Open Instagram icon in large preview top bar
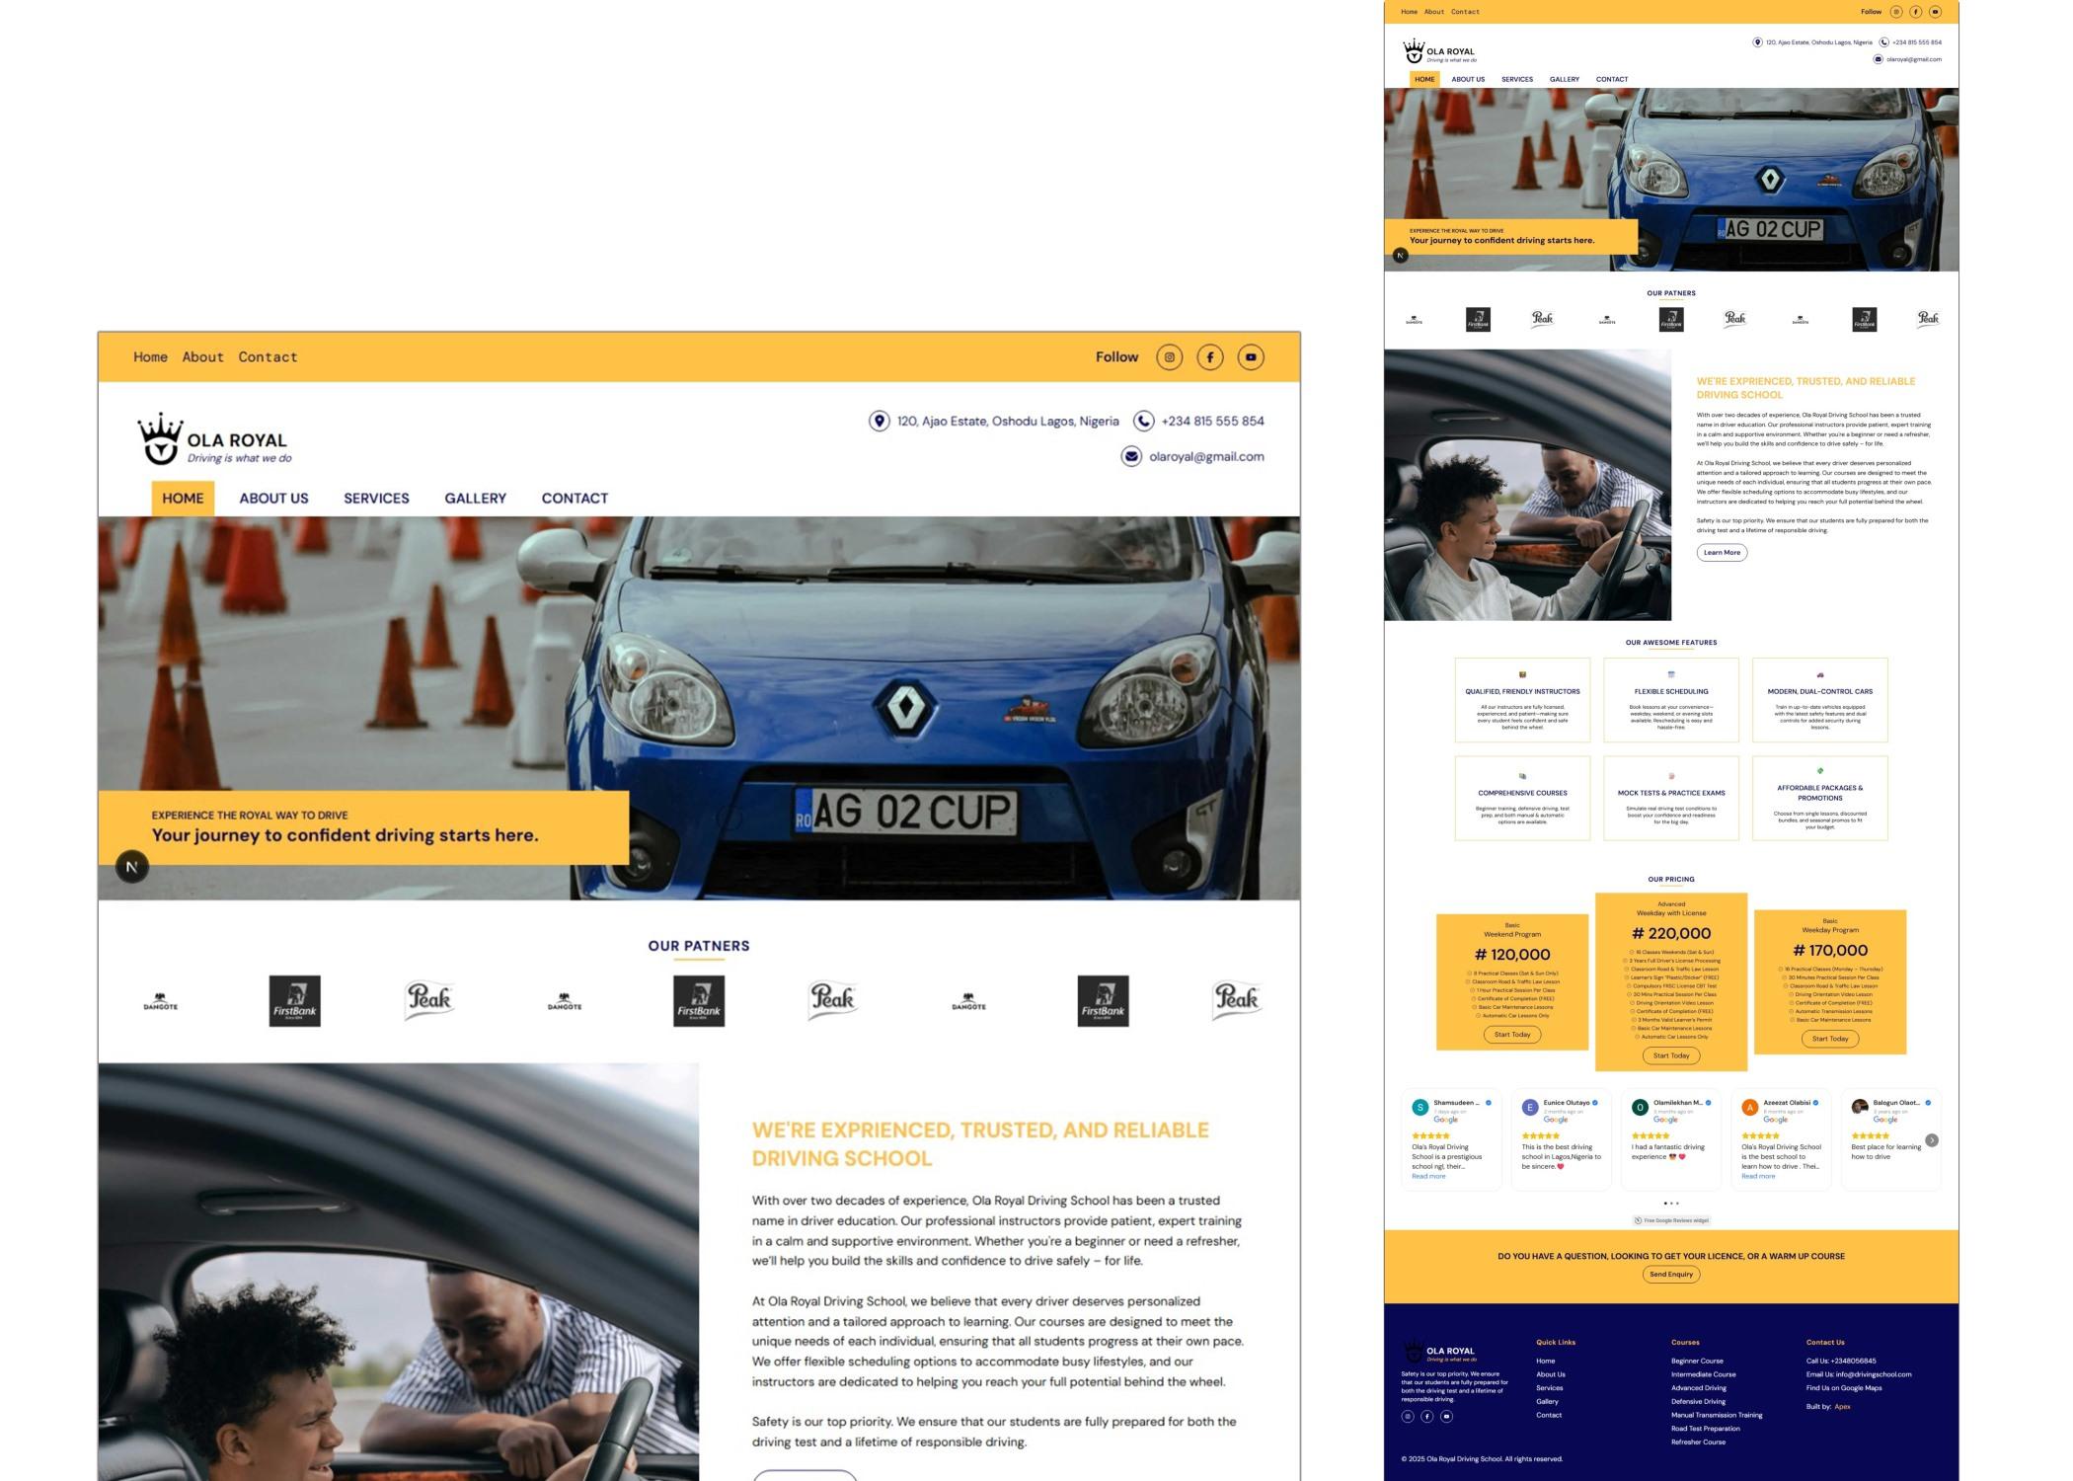The height and width of the screenshot is (1481, 2073). [x=1169, y=357]
